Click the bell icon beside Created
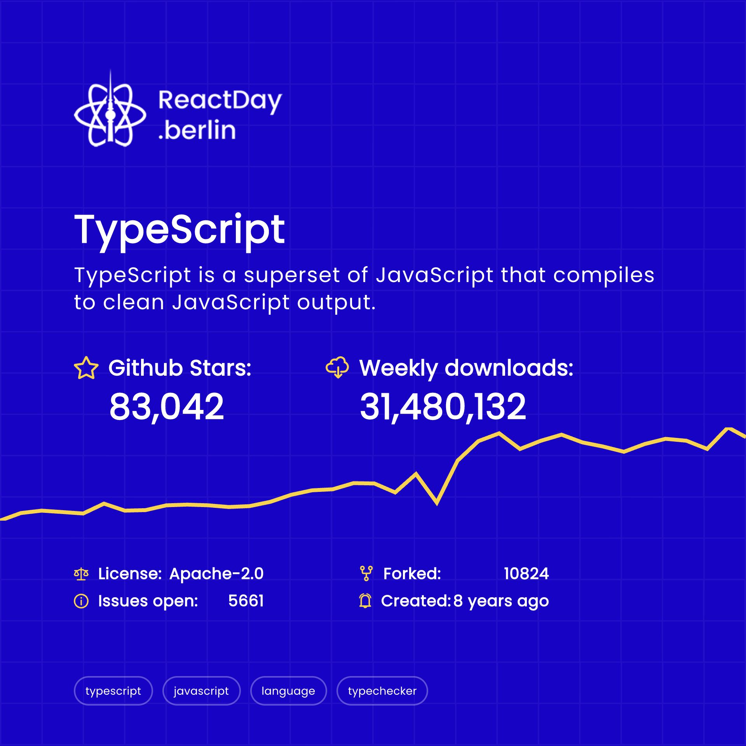This screenshot has width=746, height=746. [365, 601]
